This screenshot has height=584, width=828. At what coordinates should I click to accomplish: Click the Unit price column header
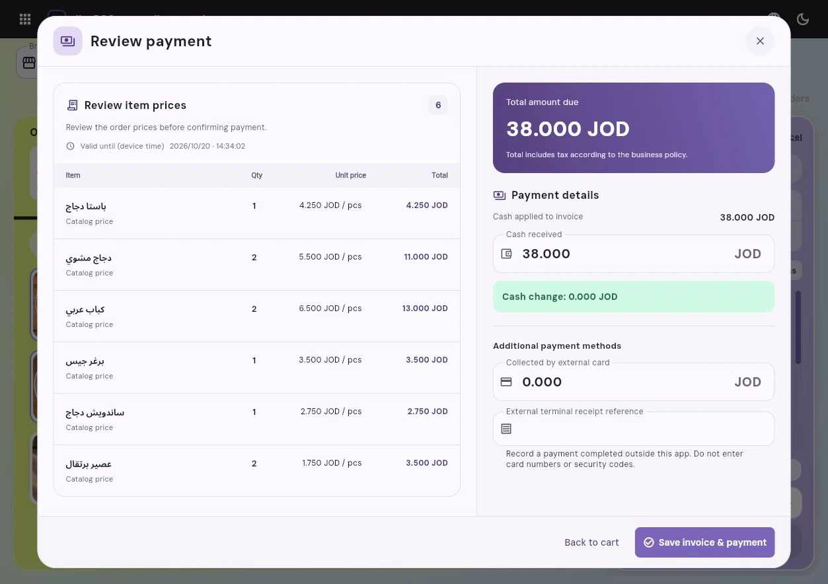coord(350,175)
